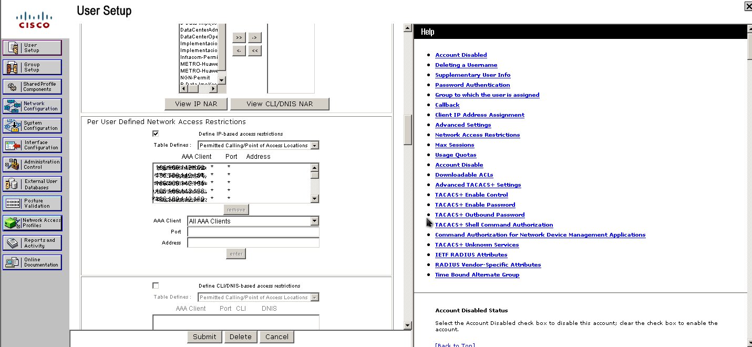Select Infracom-Permi entry in the NAR list
The width and height of the screenshot is (752, 347).
[199, 57]
